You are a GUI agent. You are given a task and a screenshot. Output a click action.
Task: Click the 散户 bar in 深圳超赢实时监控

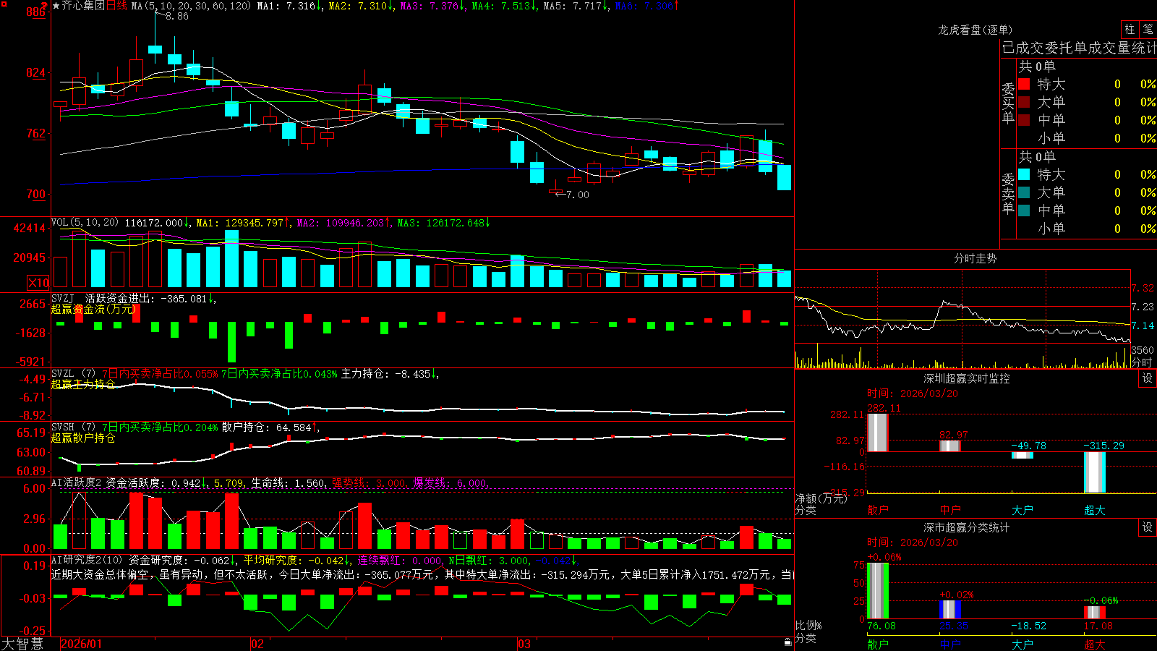(x=877, y=433)
